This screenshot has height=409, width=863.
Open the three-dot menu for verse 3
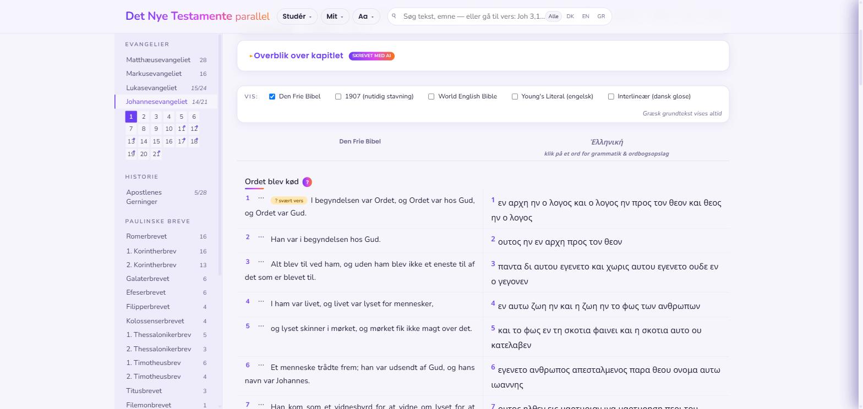pyautogui.click(x=261, y=262)
